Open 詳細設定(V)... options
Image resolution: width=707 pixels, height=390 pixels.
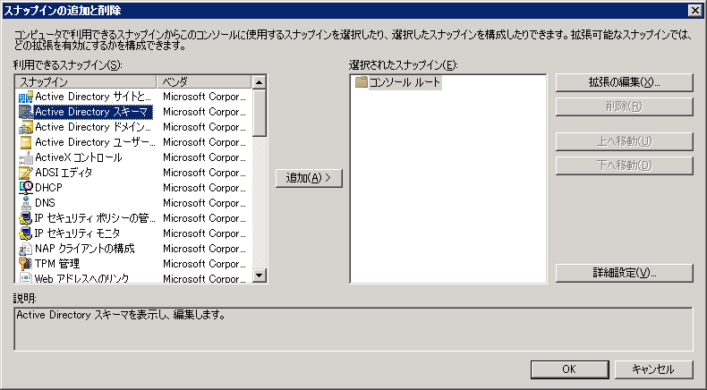click(625, 272)
